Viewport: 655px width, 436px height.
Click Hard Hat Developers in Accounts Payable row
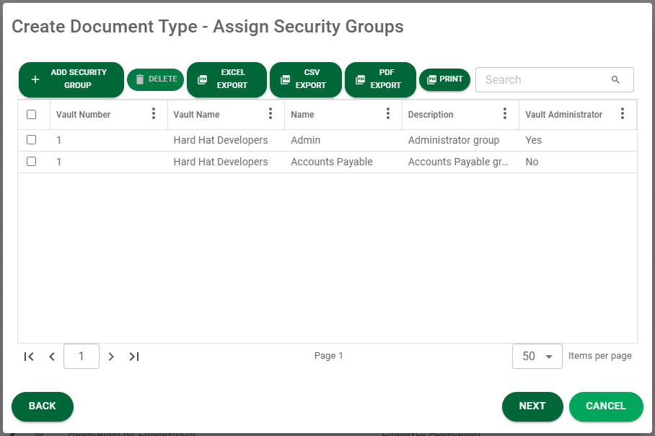click(x=221, y=162)
